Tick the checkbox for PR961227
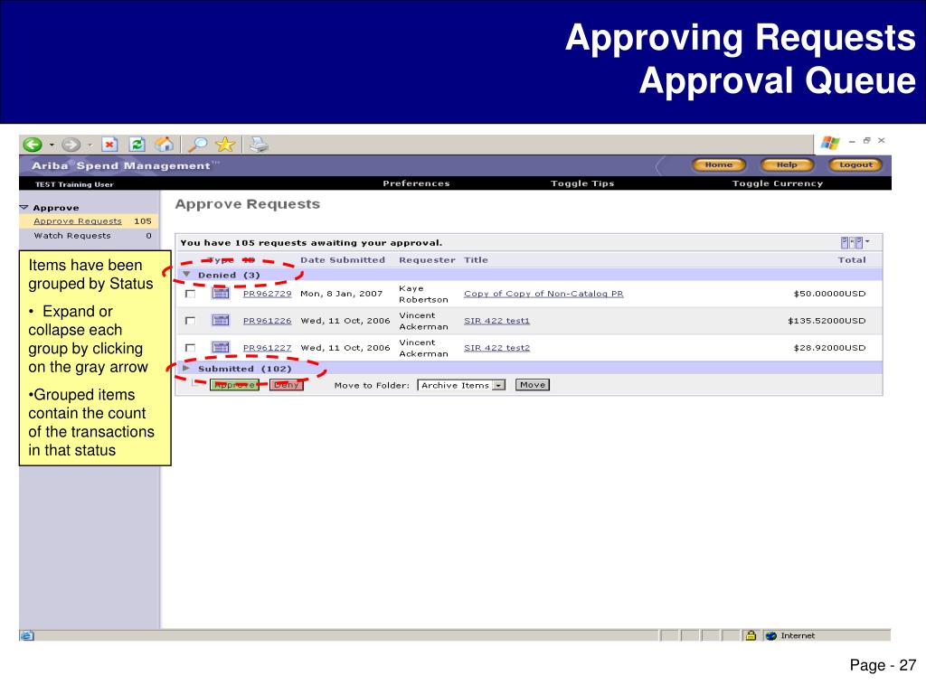Viewport: 926px width, 694px height. 190,348
